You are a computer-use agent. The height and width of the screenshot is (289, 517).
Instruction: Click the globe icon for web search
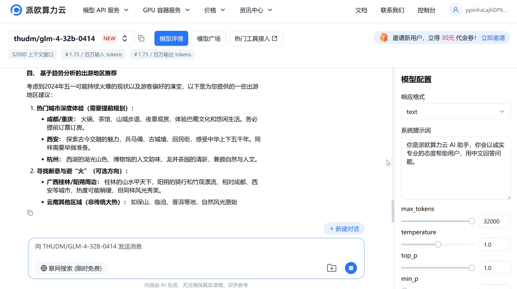click(44, 268)
